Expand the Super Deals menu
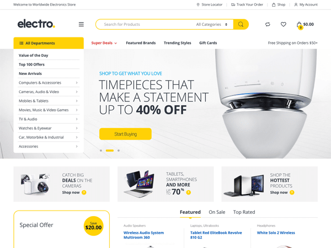The width and height of the screenshot is (331, 248). pyautogui.click(x=104, y=43)
